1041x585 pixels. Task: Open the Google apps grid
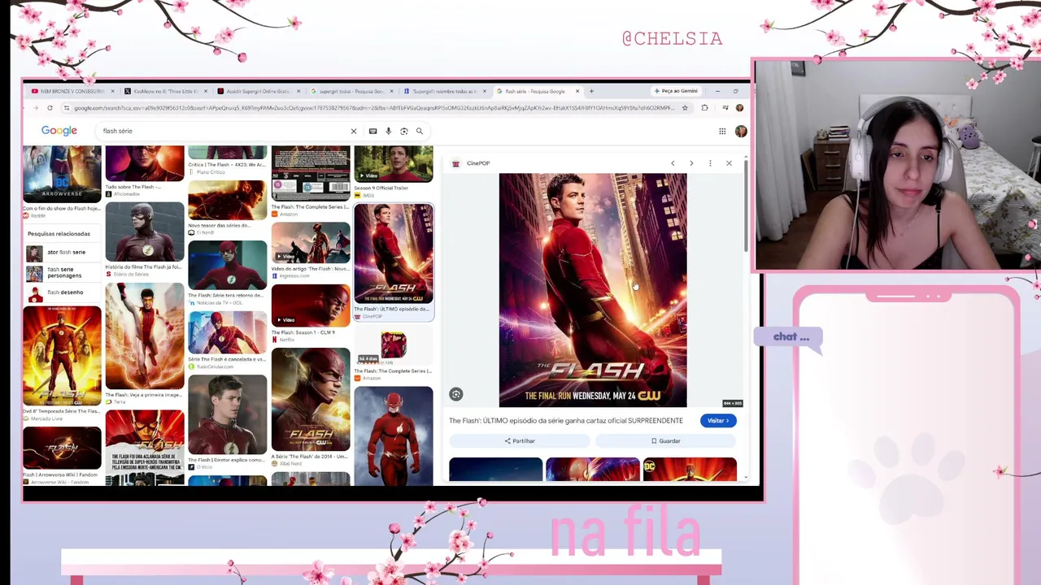click(x=722, y=131)
